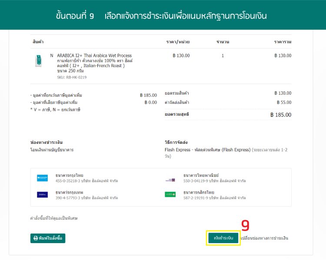
Task: Open the ARABICA I2+ coffee product thumbnail
Action: 39,61
